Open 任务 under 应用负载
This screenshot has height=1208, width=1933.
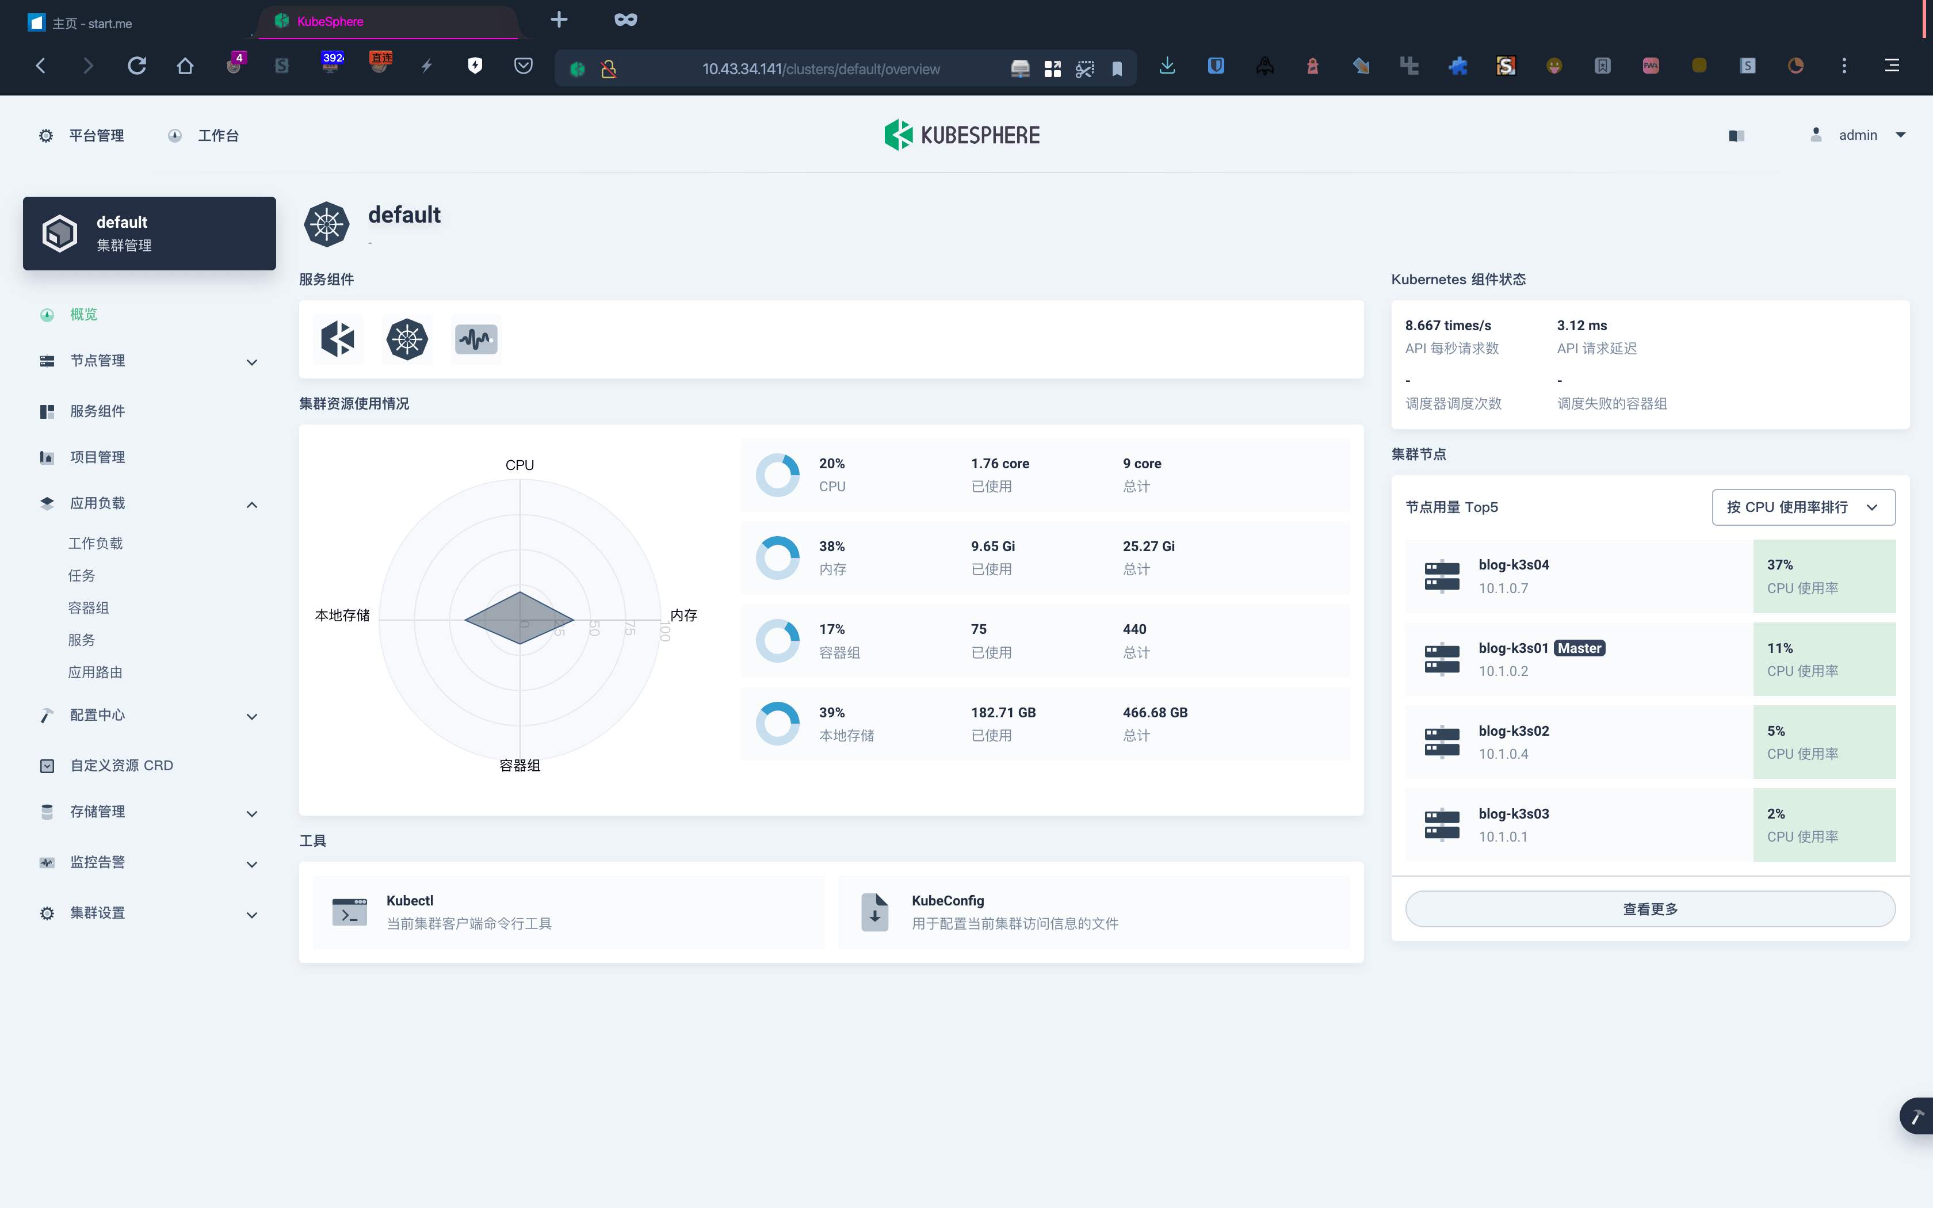point(82,576)
